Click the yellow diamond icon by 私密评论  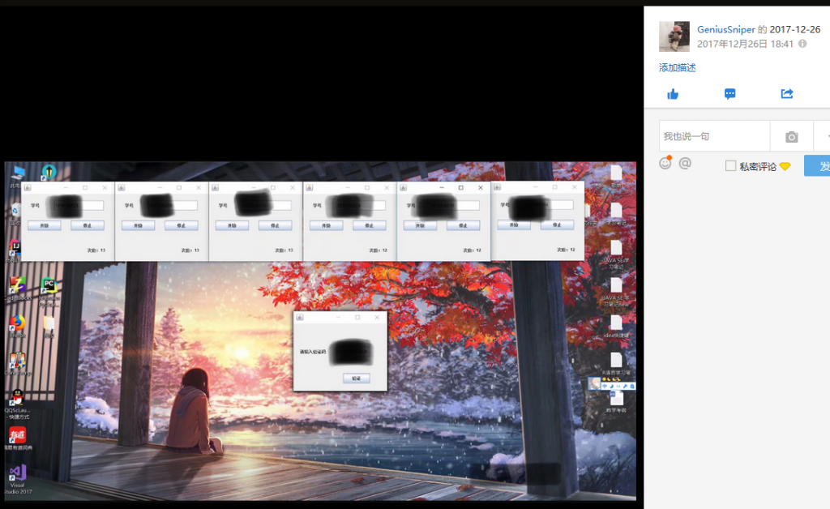(x=785, y=167)
